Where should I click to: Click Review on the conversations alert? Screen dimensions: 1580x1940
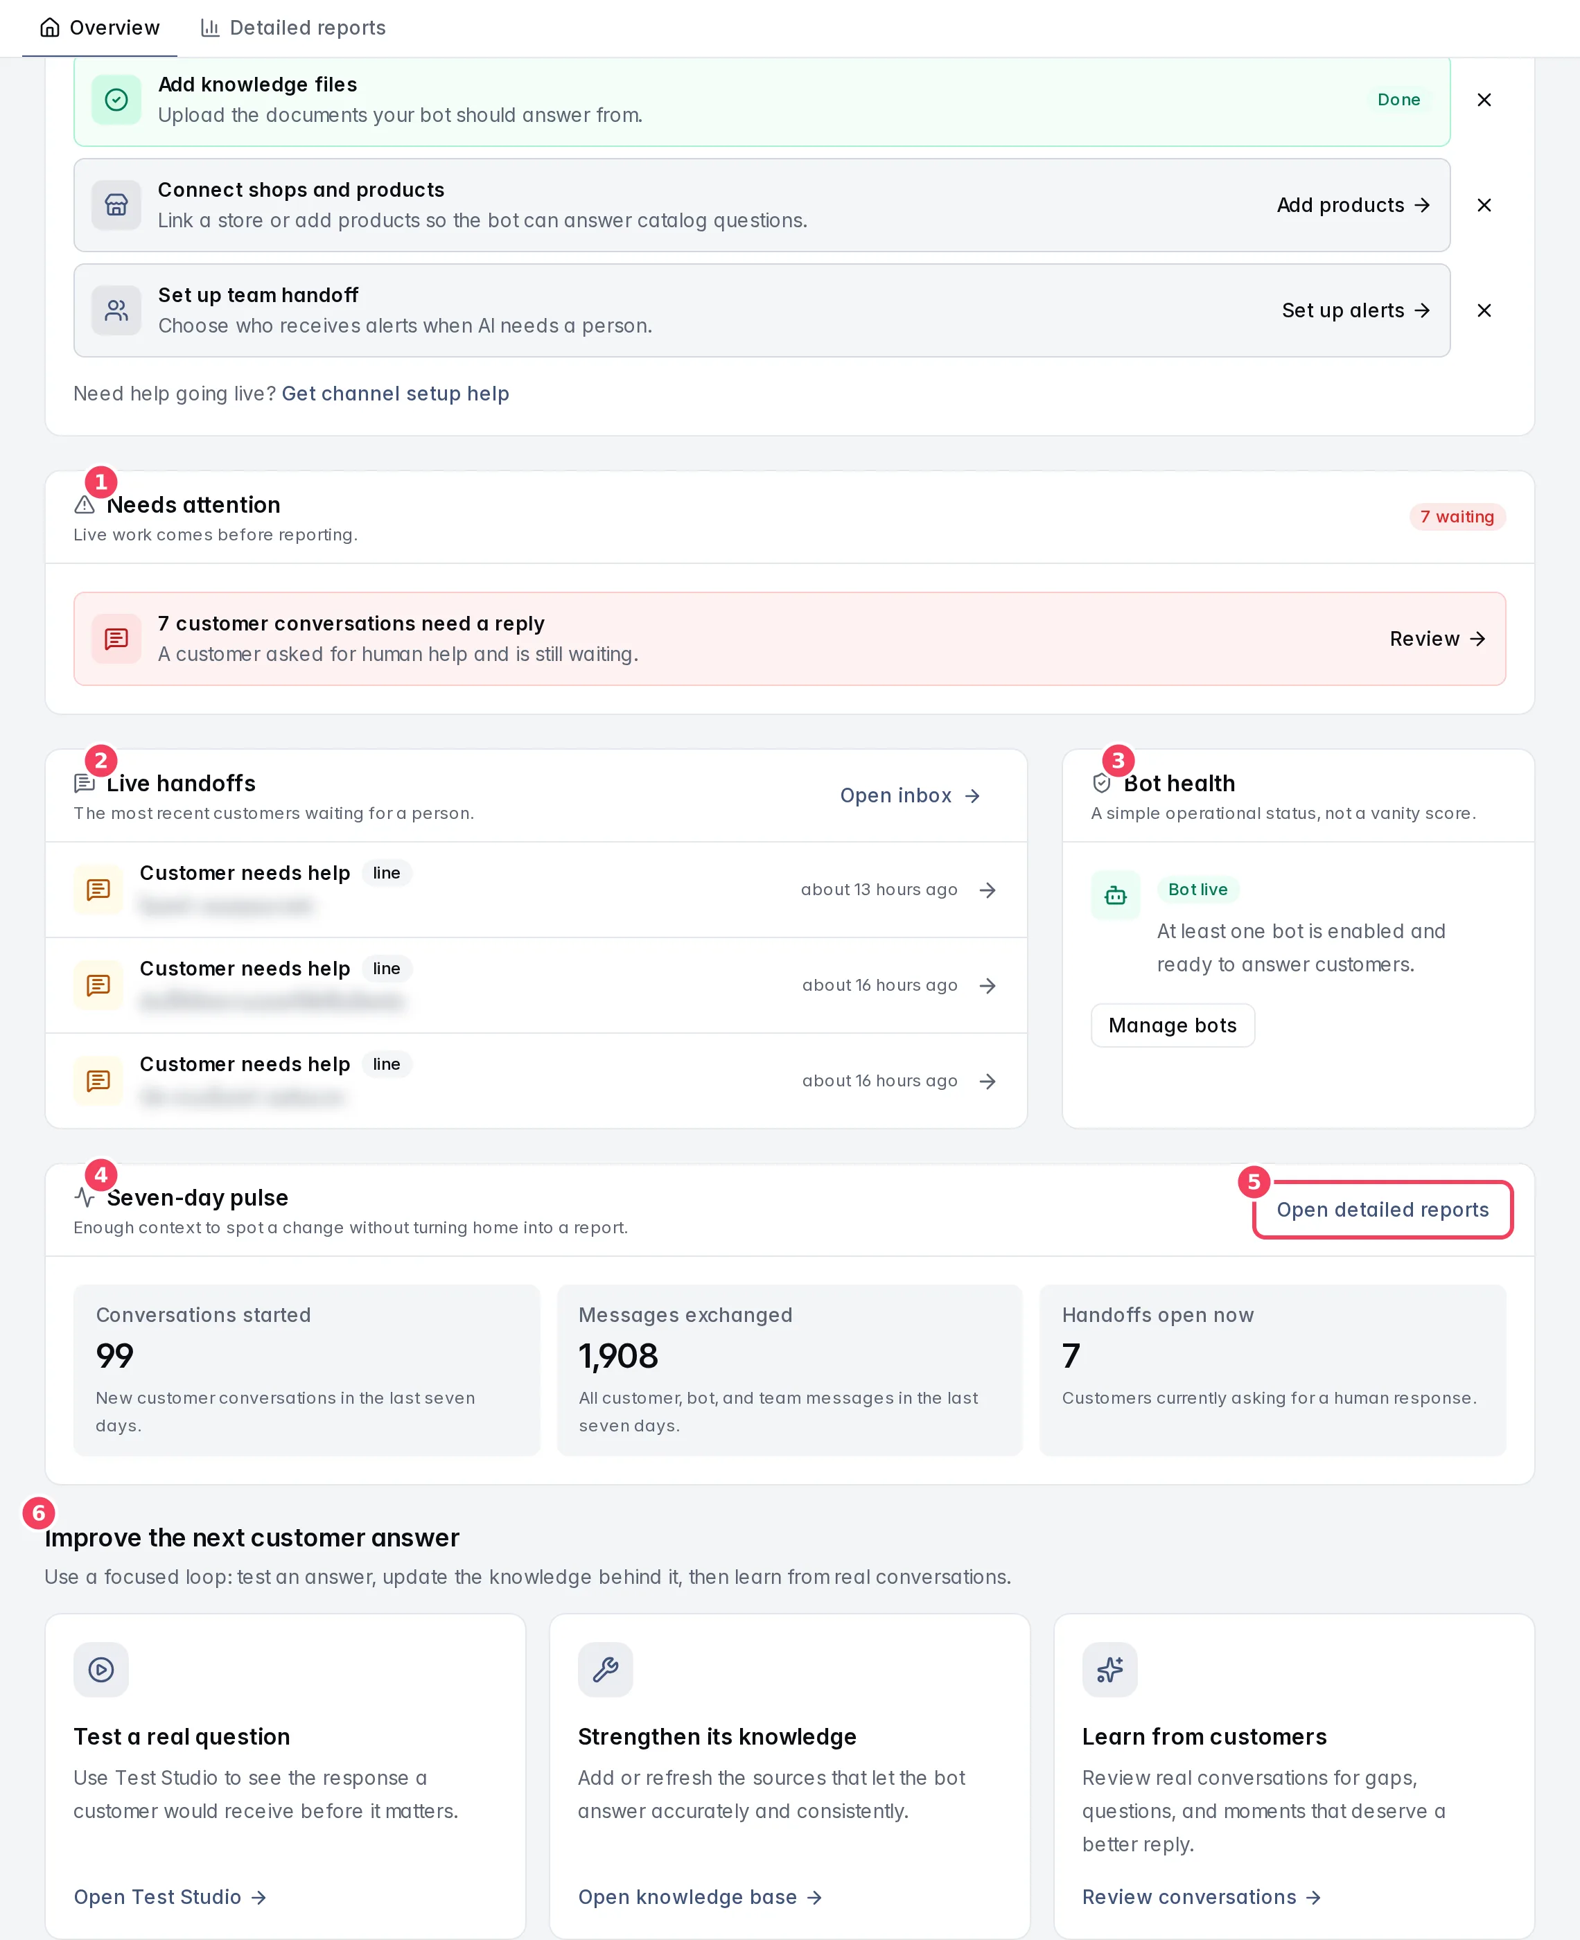(x=1437, y=639)
